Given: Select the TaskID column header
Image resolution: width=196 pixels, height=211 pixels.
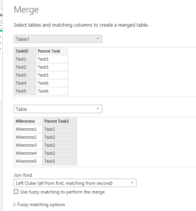Looking at the screenshot, I should (25, 51).
